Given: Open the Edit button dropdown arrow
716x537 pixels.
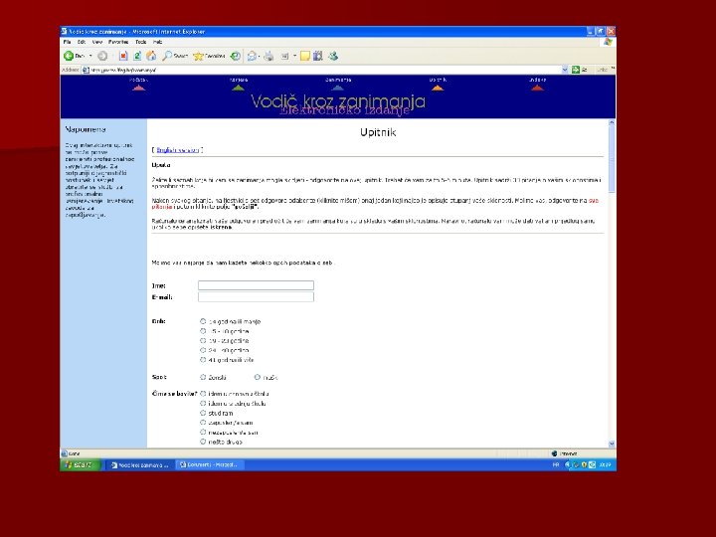Looking at the screenshot, I should click(294, 56).
